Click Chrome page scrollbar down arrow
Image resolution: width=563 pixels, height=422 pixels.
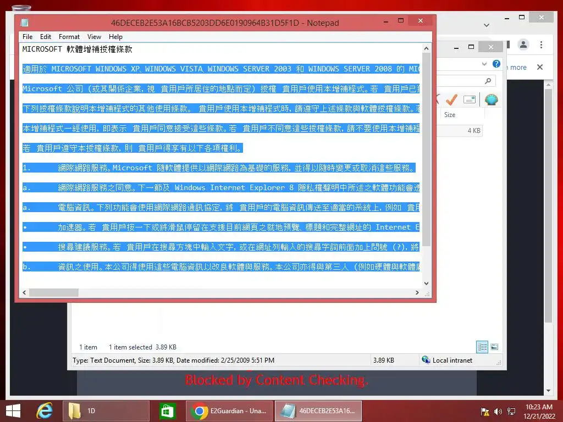548,391
